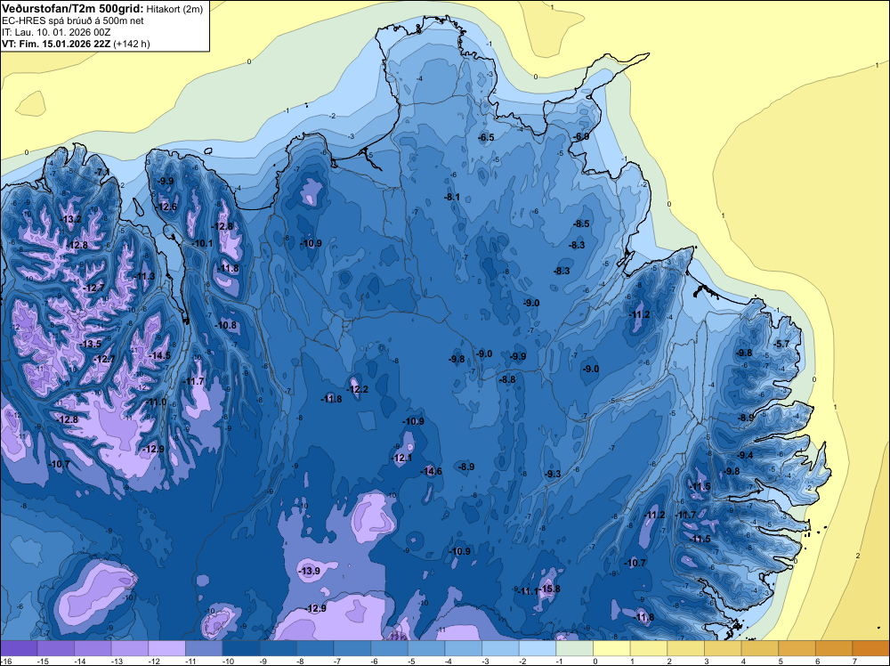Image resolution: width=890 pixels, height=666 pixels.
Task: Click the legend swatch between -9 and -8
Action: pyautogui.click(x=278, y=648)
